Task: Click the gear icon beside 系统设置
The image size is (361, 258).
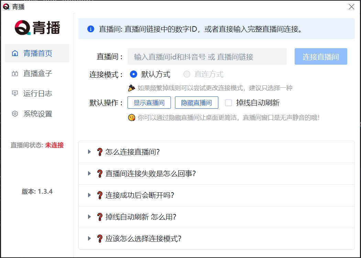Action: click(15, 114)
